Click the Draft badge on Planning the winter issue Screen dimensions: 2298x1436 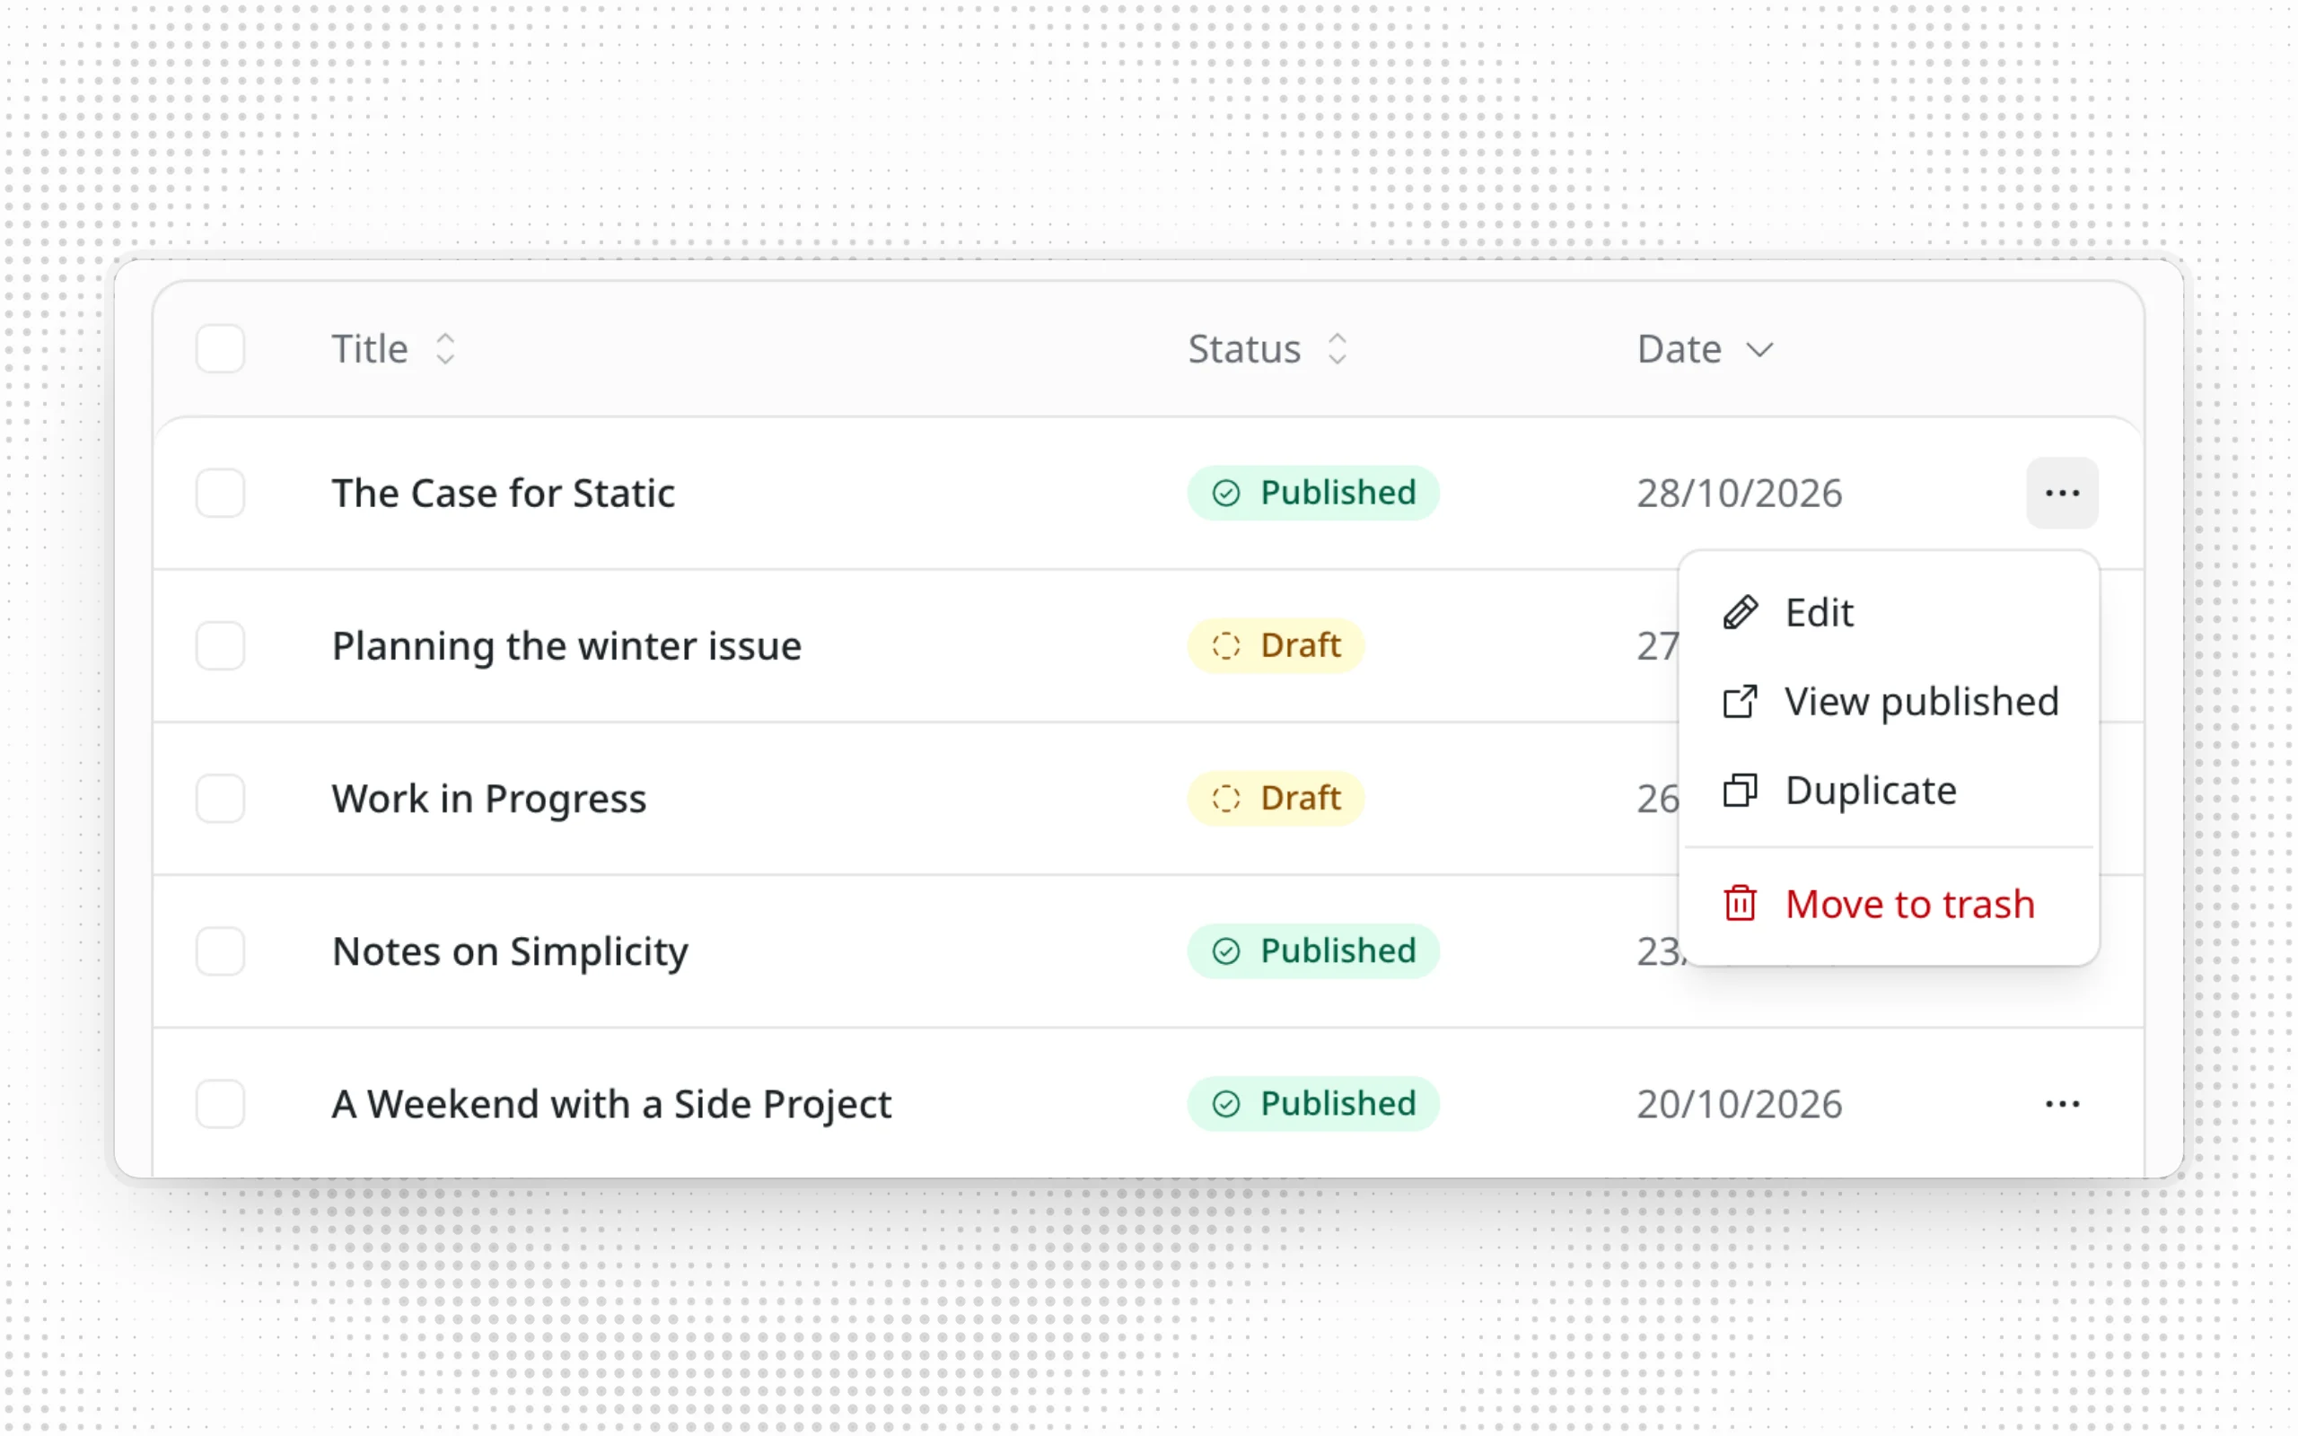1276,646
